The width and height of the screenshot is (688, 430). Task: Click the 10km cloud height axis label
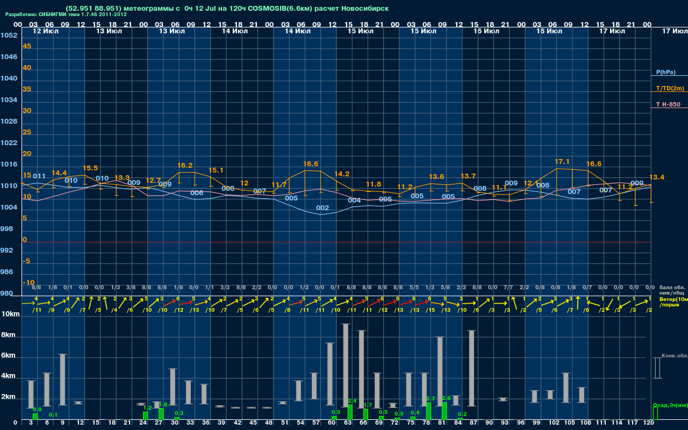coord(11,314)
